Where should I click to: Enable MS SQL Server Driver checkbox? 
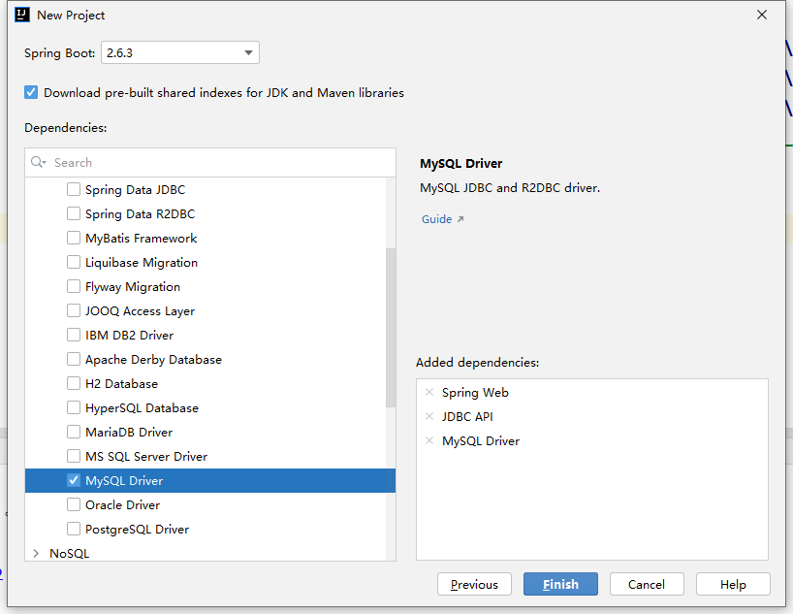coord(74,457)
